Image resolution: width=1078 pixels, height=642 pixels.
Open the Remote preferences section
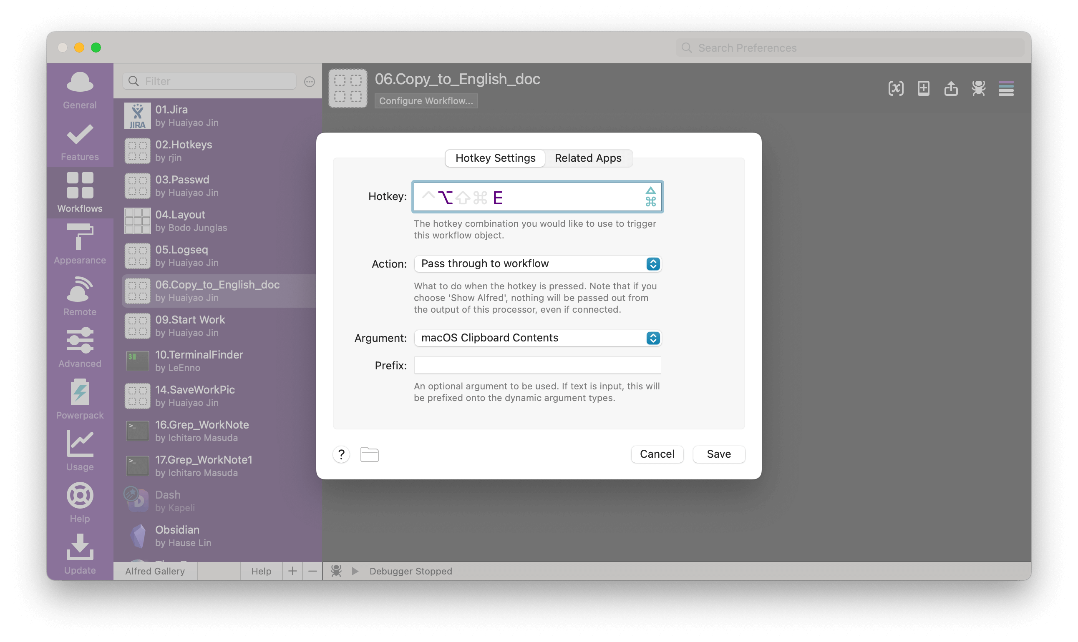click(80, 296)
